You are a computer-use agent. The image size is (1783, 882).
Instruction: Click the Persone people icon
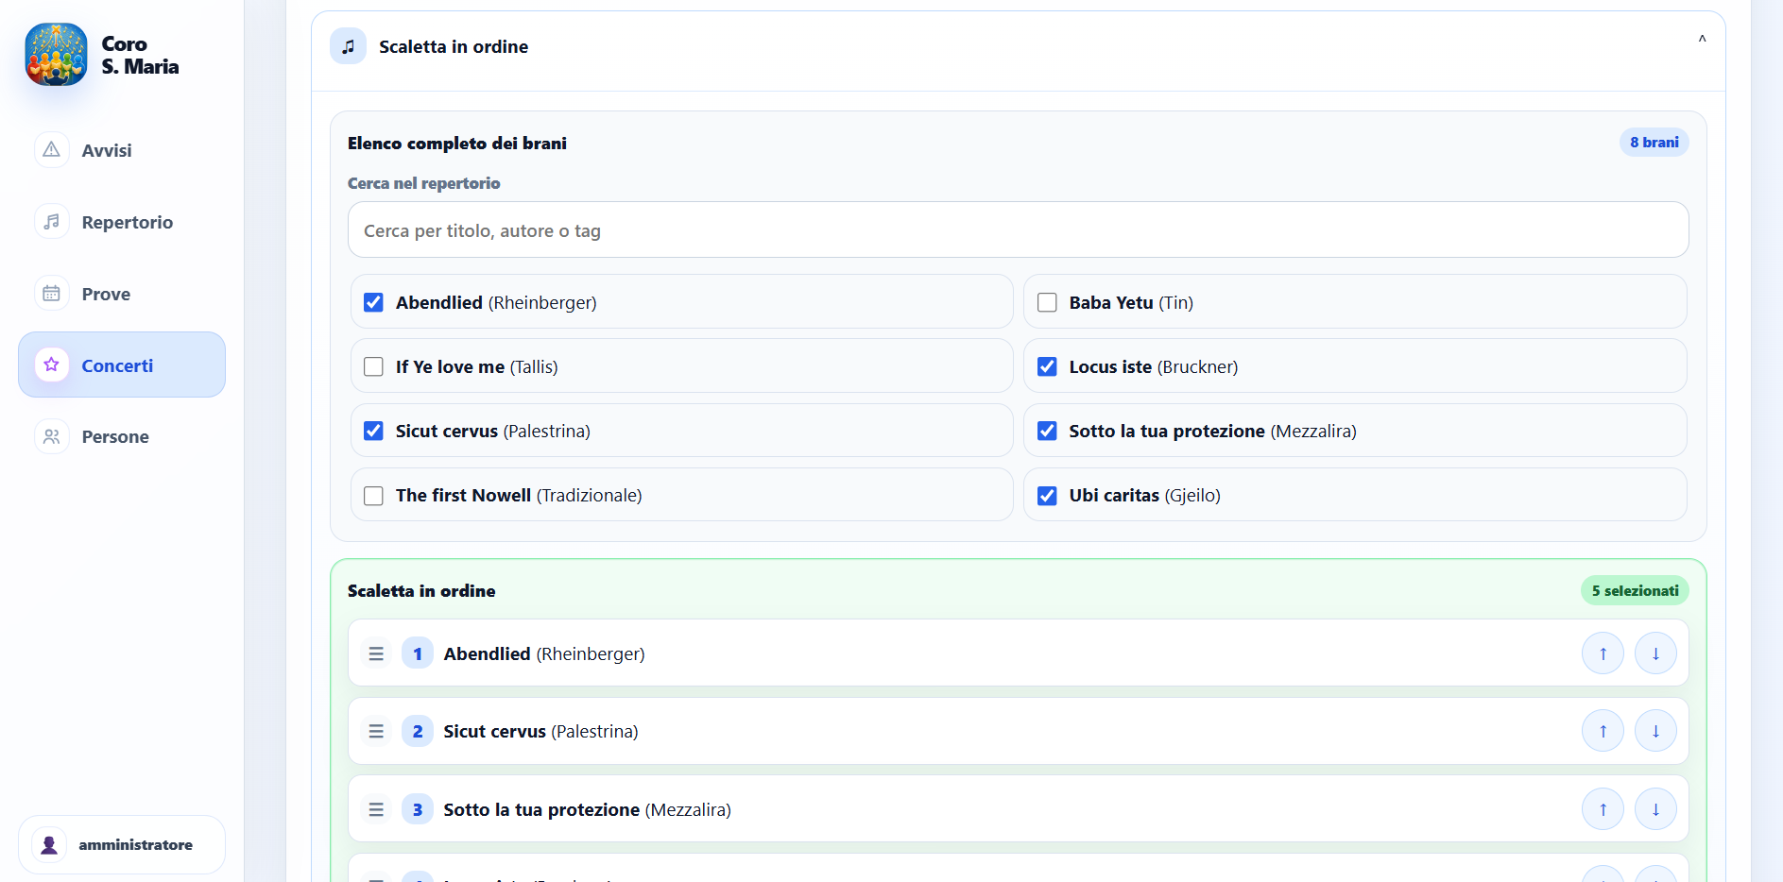tap(52, 436)
